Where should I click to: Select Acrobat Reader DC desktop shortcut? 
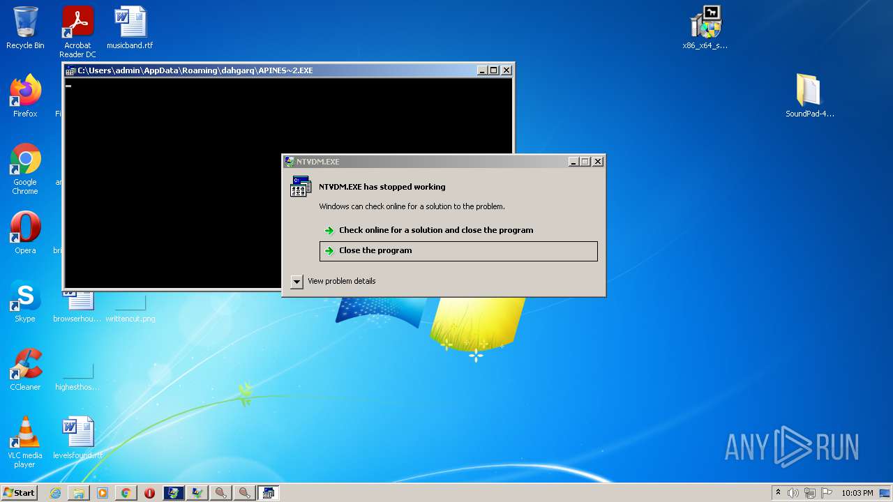(77, 32)
